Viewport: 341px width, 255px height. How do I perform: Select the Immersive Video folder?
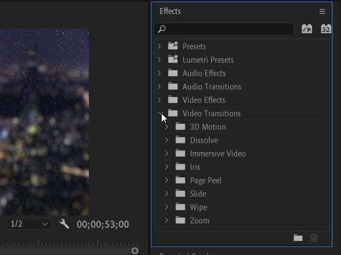217,154
